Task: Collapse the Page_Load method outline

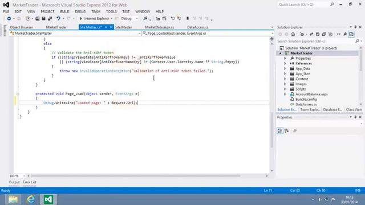Action: pyautogui.click(x=18, y=94)
